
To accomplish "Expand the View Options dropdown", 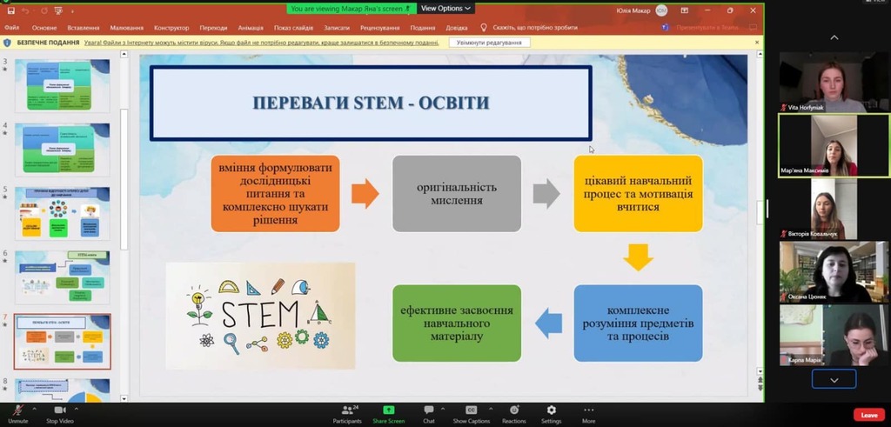I will click(x=445, y=8).
